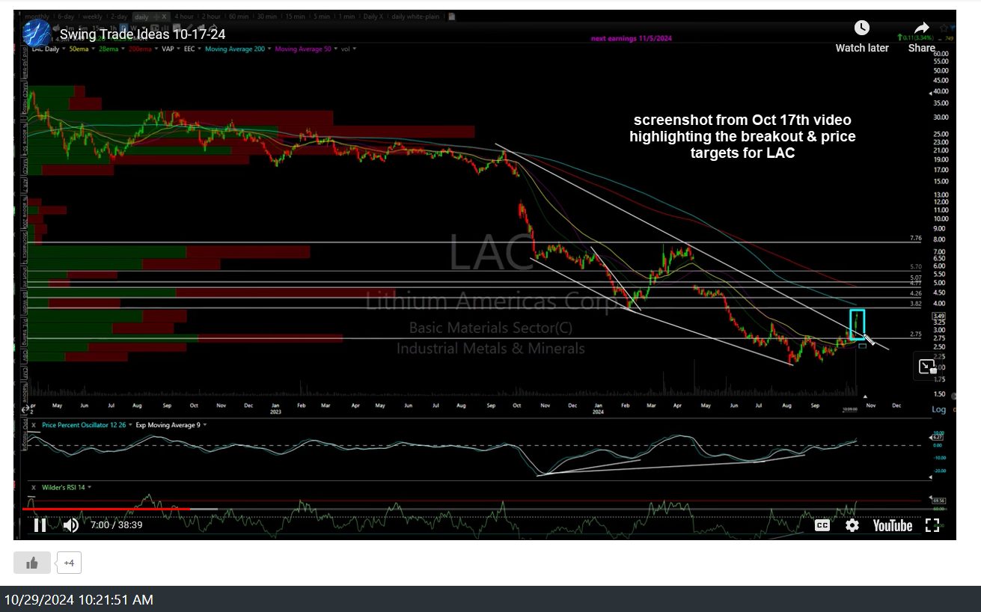
Task: Close the Price Percent Oscillator panel
Action: pos(33,425)
